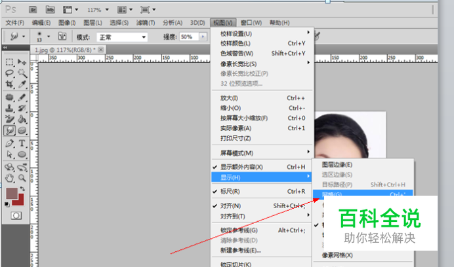Expand the 校样设置(U) submenu
Viewport: 454px width, 267px height.
click(262, 33)
